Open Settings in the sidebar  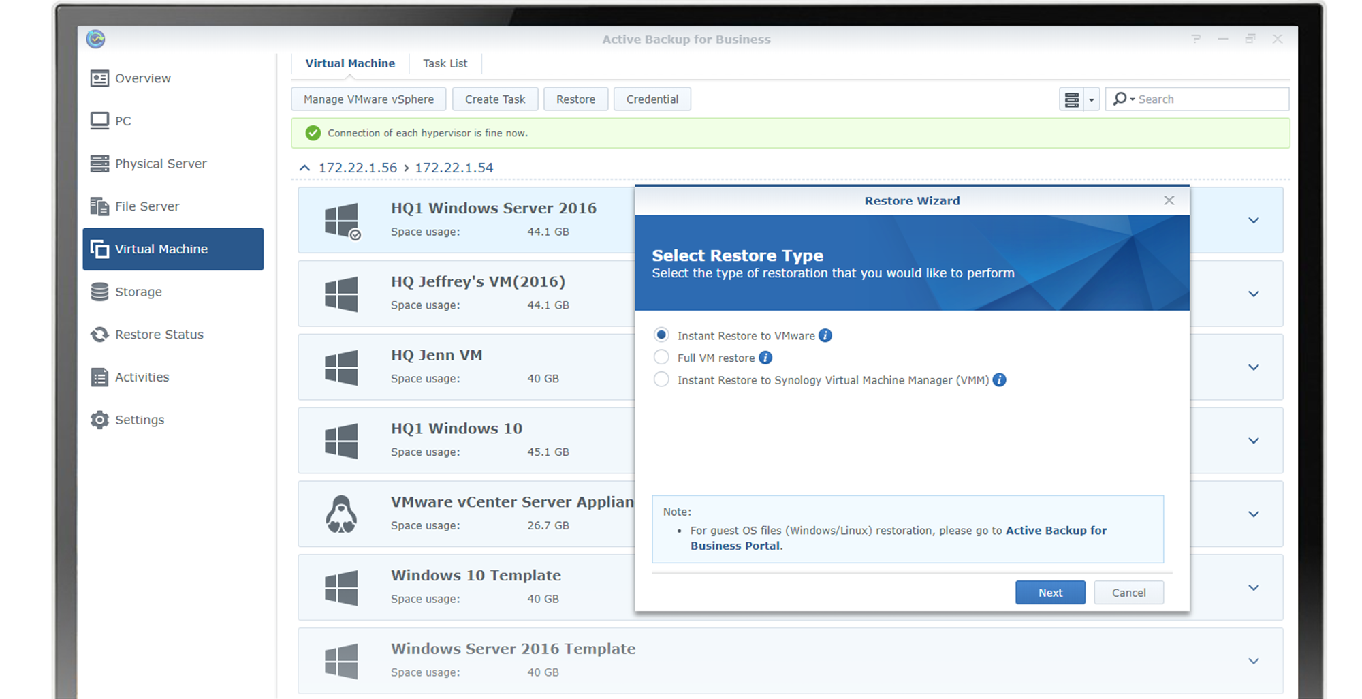(x=139, y=420)
